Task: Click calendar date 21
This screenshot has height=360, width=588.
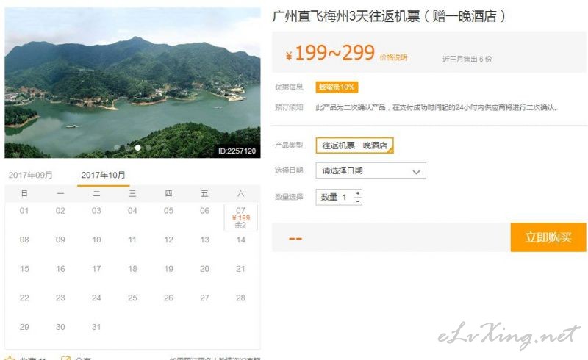Action: (241, 269)
